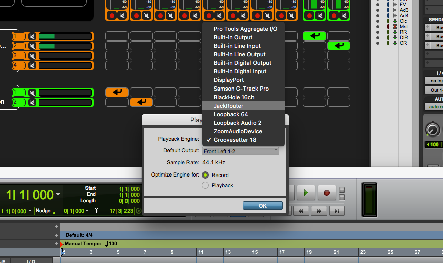
Task: Click the Rewind transport button
Action: tap(301, 211)
